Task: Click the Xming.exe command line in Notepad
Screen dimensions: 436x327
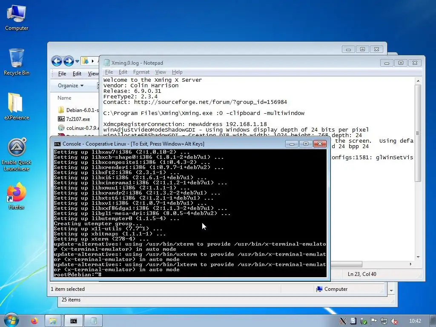Action: tap(204, 113)
